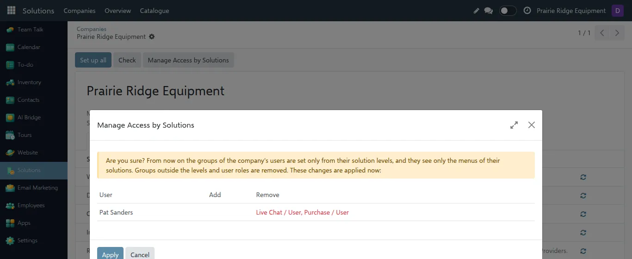Click the topmost refresh icon in the solutions list
The width and height of the screenshot is (632, 259).
tap(583, 177)
